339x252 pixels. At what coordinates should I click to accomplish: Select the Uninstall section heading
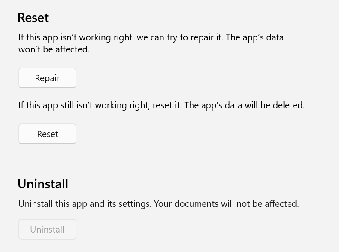43,184
